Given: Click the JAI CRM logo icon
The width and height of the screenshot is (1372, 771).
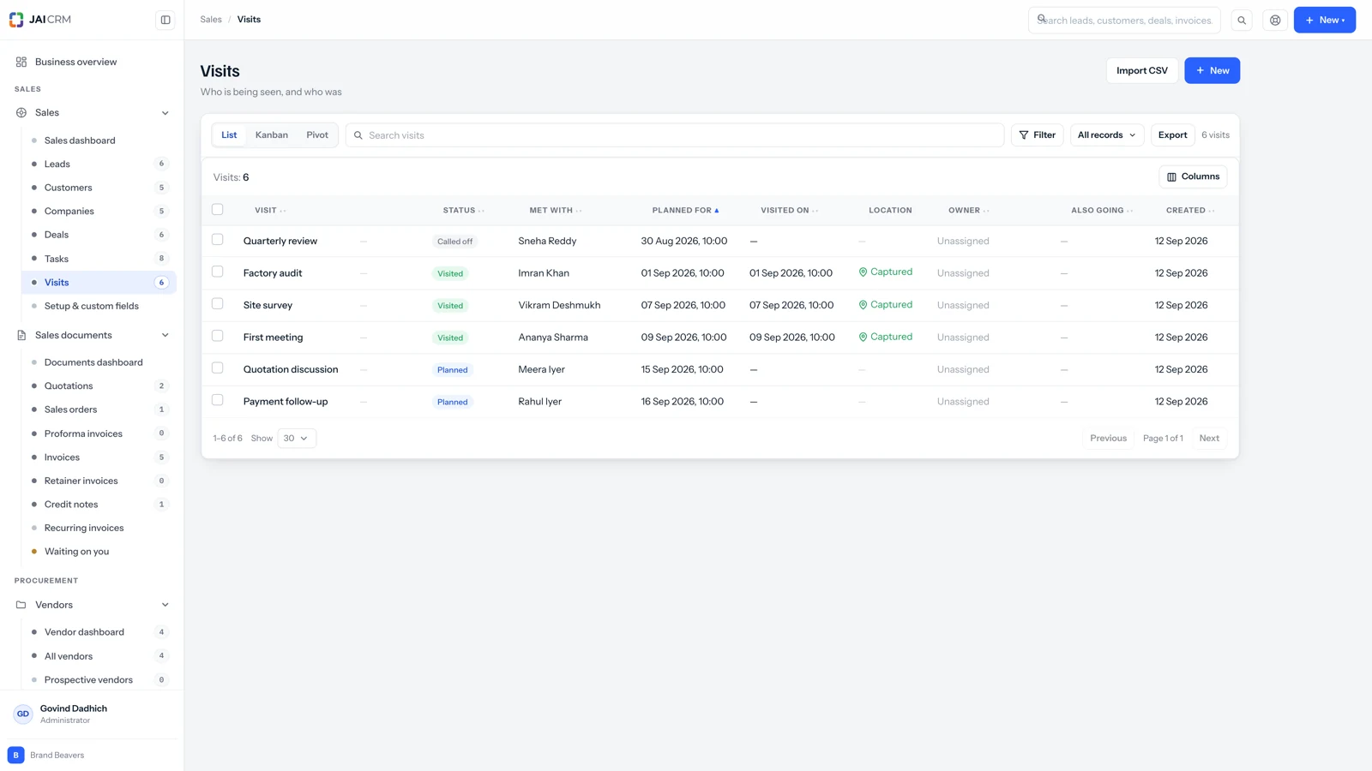Looking at the screenshot, I should click(16, 20).
